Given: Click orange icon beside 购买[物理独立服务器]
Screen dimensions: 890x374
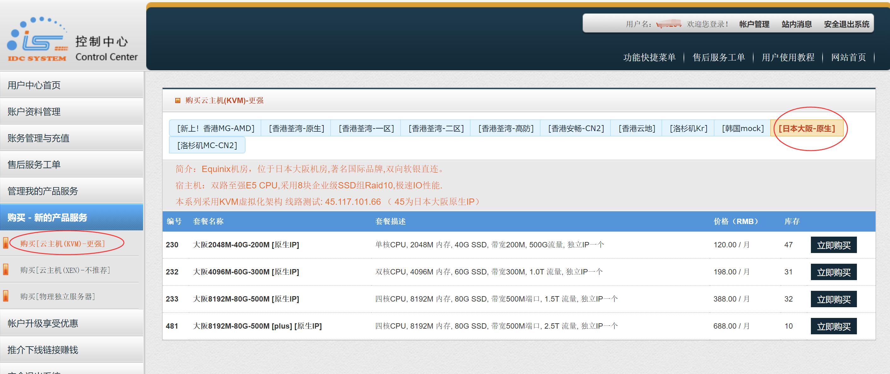Looking at the screenshot, I should coord(6,296).
